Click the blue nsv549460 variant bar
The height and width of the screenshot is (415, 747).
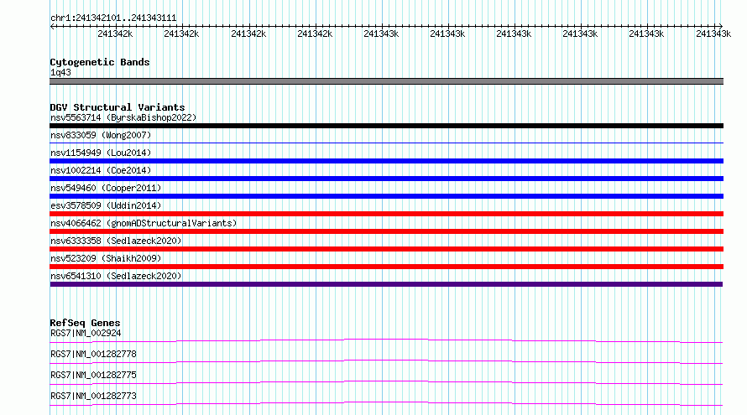click(386, 196)
